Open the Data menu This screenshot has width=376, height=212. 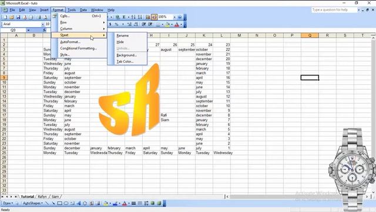pyautogui.click(x=83, y=10)
